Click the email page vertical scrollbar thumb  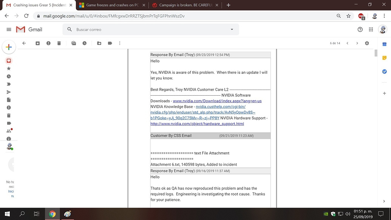click(376, 53)
